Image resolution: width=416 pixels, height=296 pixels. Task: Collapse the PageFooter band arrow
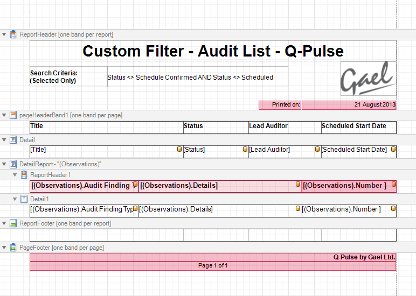(4, 248)
